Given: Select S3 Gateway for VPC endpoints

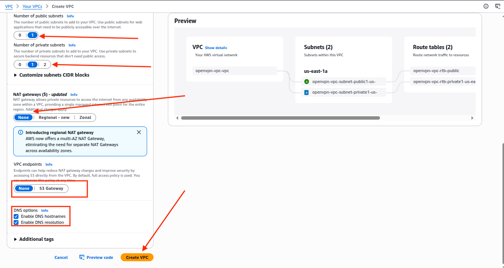Looking at the screenshot, I should (51, 188).
